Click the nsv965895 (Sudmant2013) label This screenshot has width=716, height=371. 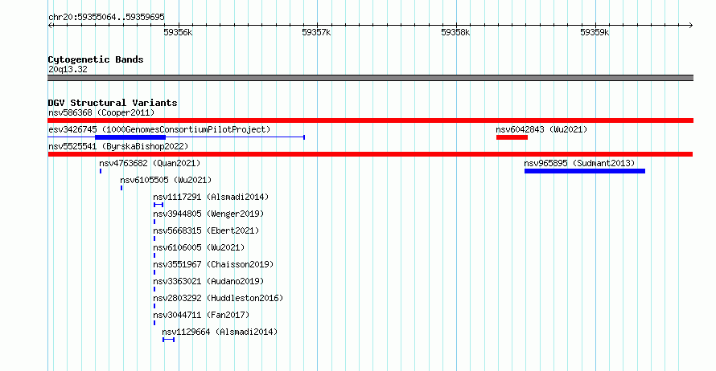(x=579, y=163)
